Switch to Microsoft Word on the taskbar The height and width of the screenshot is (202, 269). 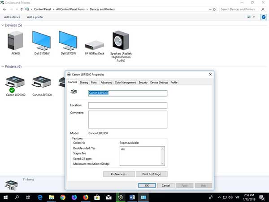point(132,197)
